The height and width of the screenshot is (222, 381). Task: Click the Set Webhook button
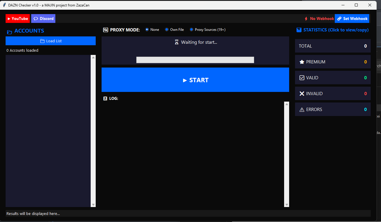[x=352, y=18]
